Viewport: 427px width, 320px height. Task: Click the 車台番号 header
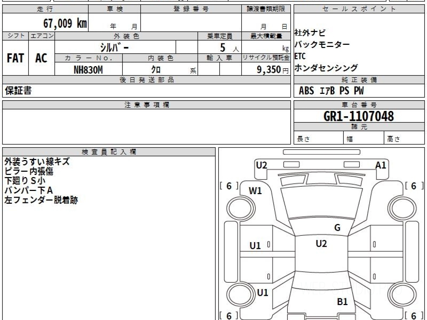(x=359, y=105)
